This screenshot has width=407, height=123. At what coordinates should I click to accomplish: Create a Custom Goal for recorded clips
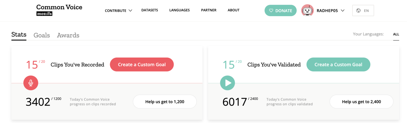[x=142, y=65]
